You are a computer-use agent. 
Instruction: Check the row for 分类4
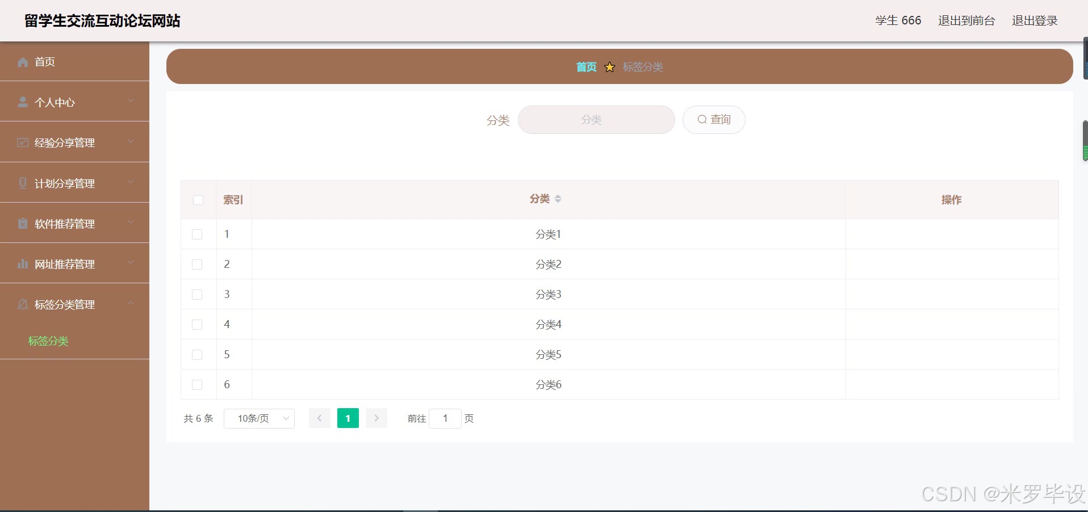coord(197,325)
